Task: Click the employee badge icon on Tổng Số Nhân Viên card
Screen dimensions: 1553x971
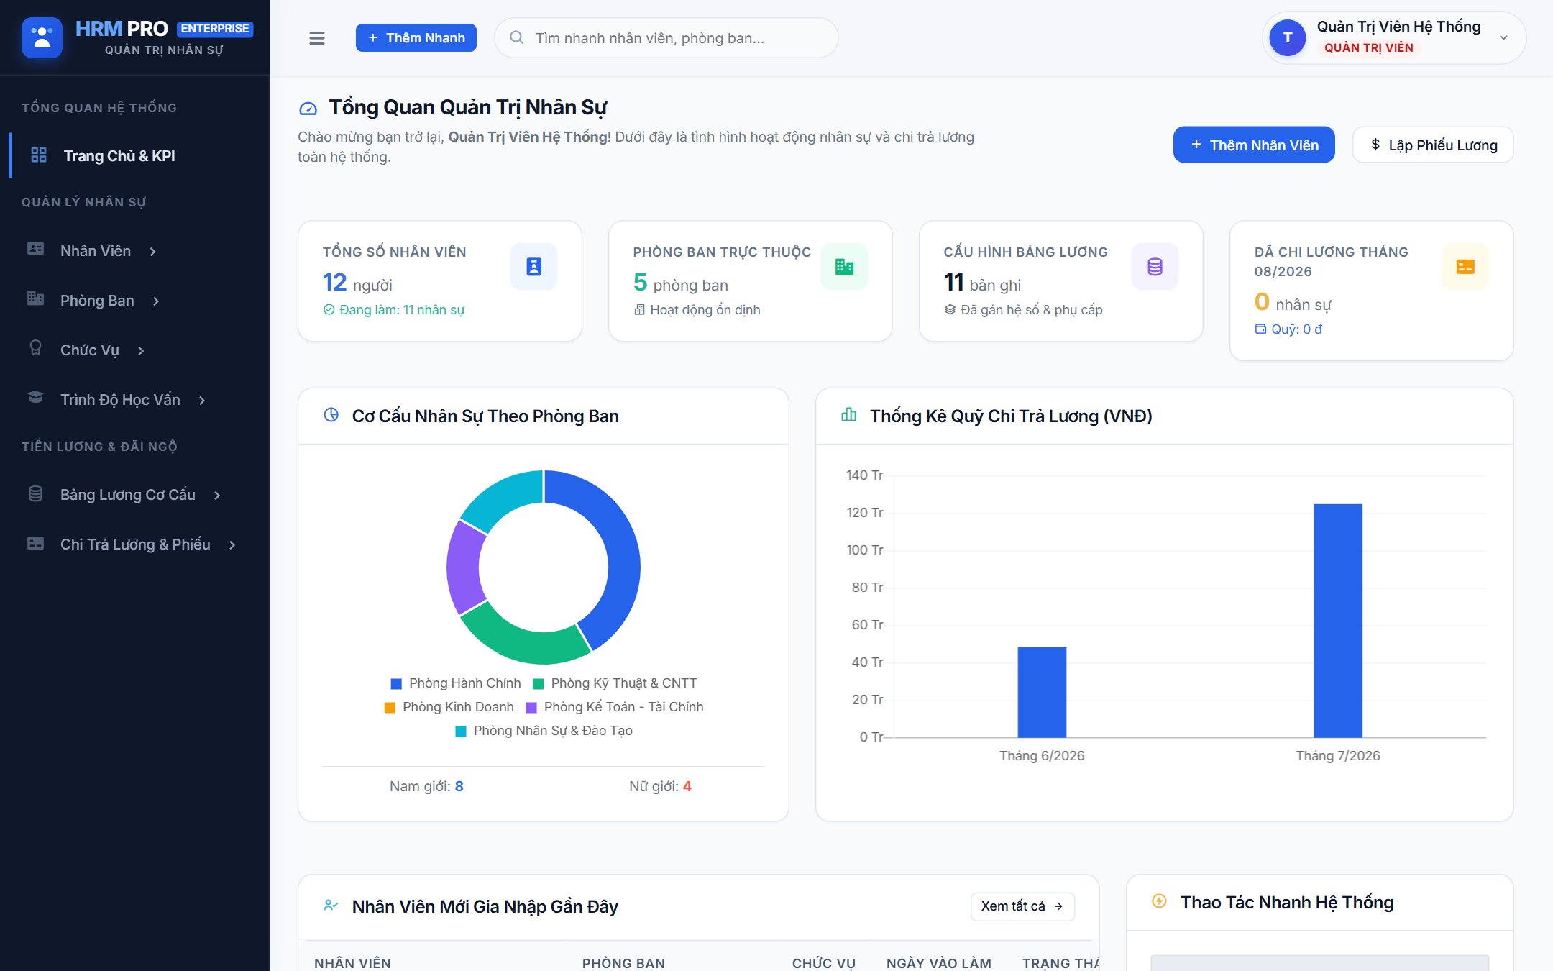Action: (x=533, y=267)
